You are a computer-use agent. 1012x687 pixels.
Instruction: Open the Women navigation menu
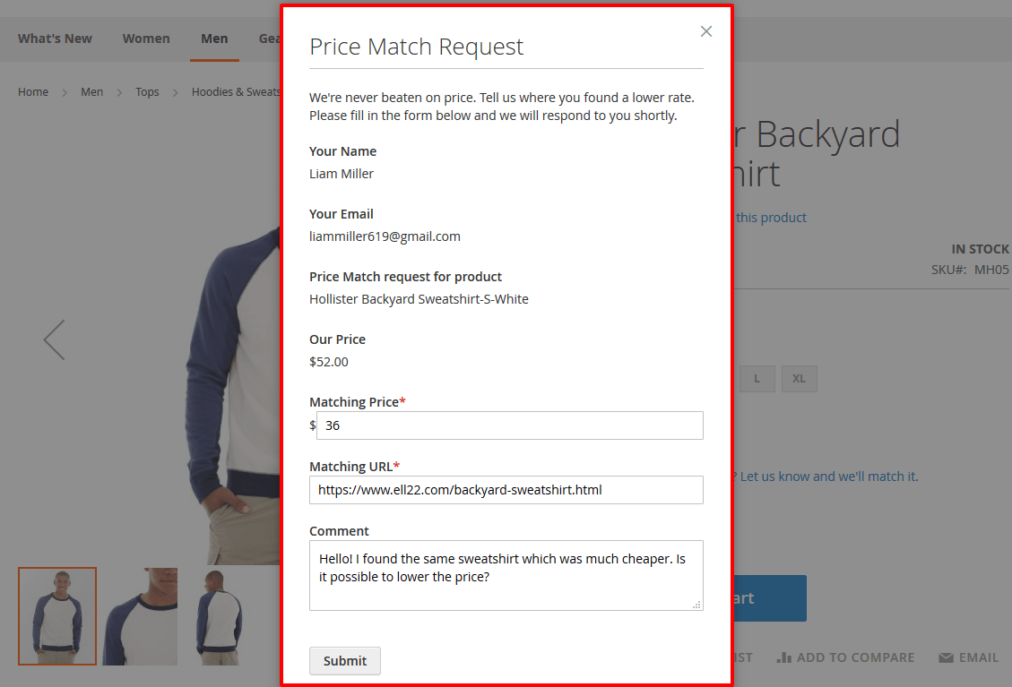(146, 39)
